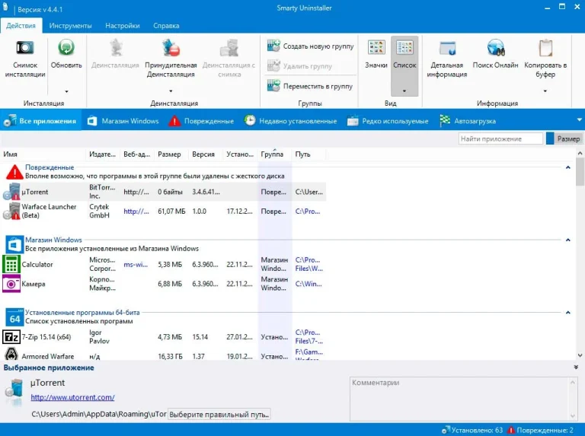Open the Справка ribbon tab

(x=166, y=26)
